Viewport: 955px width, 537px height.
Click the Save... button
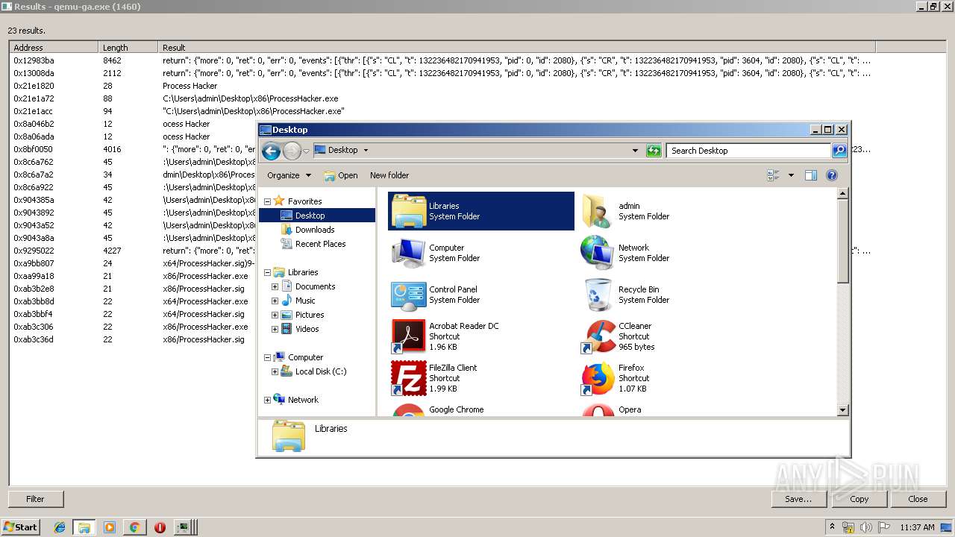(x=798, y=499)
